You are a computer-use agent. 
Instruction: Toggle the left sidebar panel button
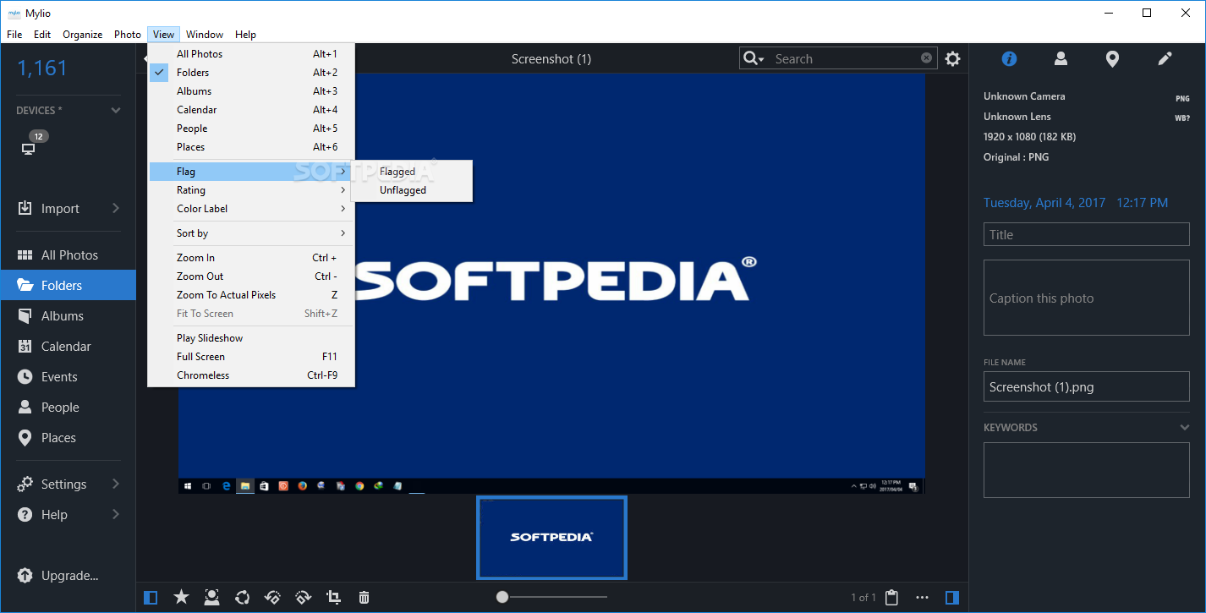point(151,598)
